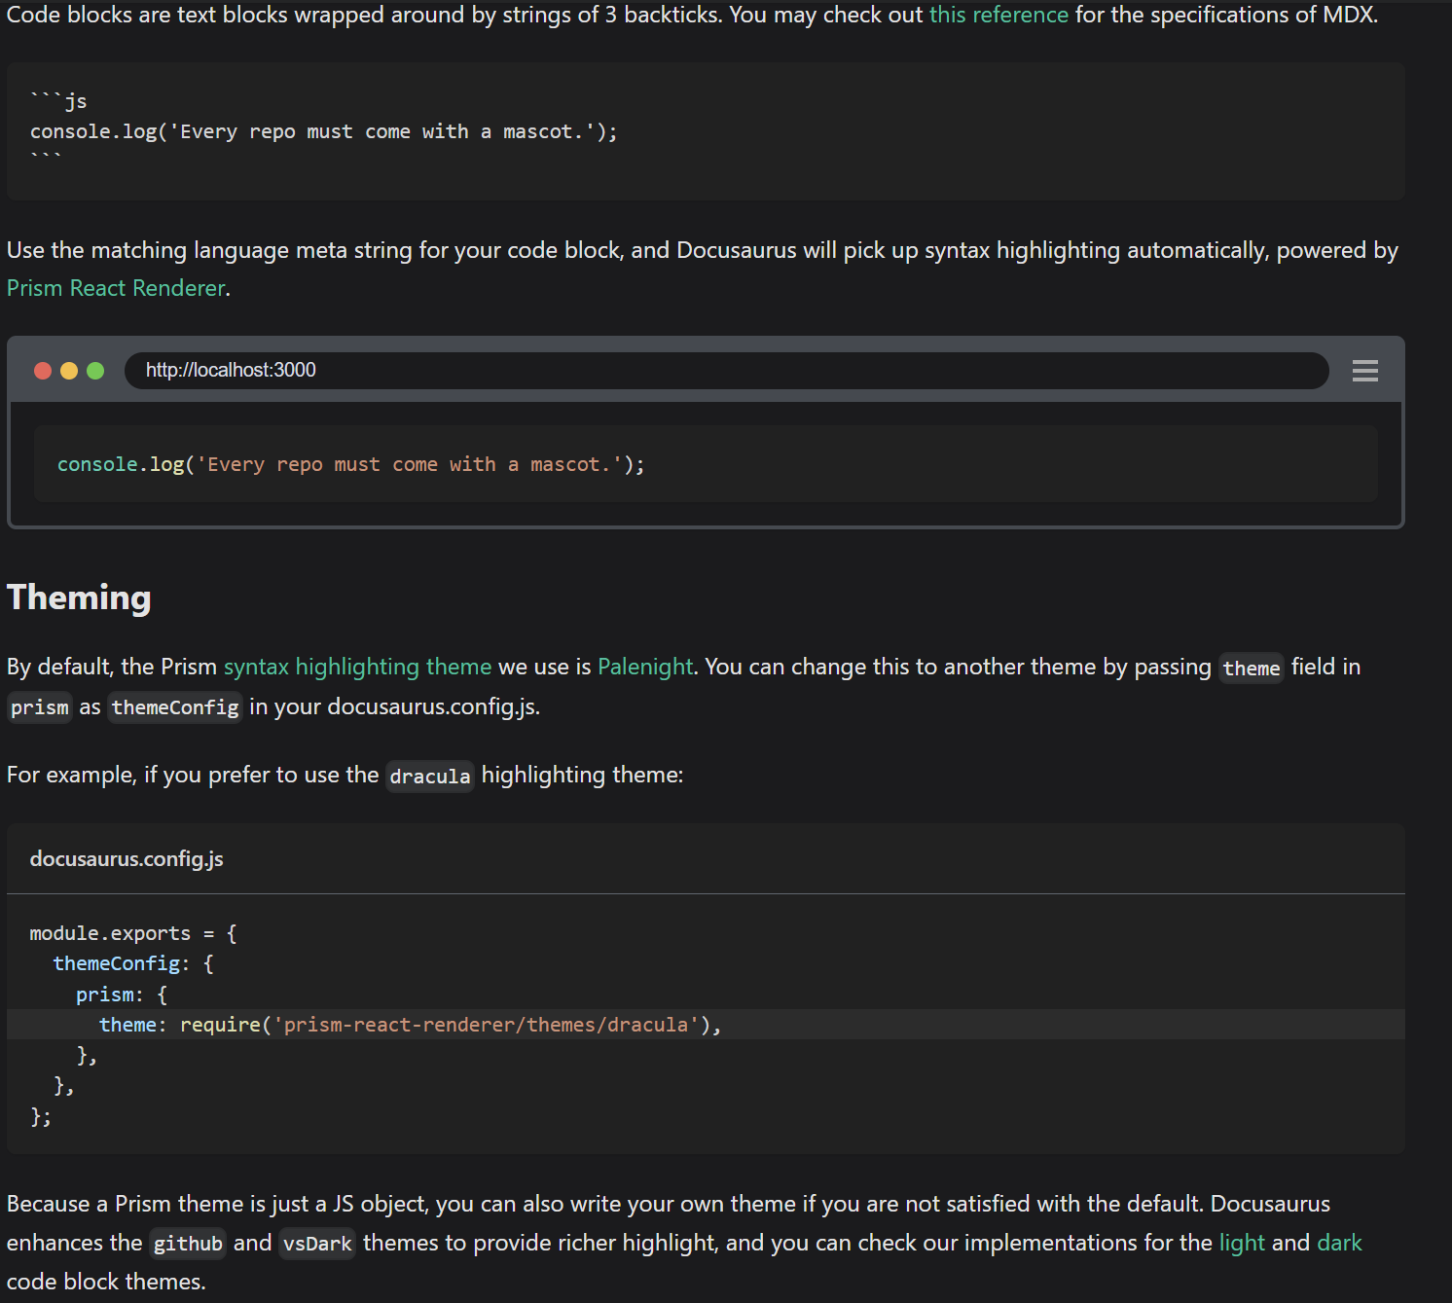
Task: Click the inline "github" code text
Action: tap(188, 1245)
